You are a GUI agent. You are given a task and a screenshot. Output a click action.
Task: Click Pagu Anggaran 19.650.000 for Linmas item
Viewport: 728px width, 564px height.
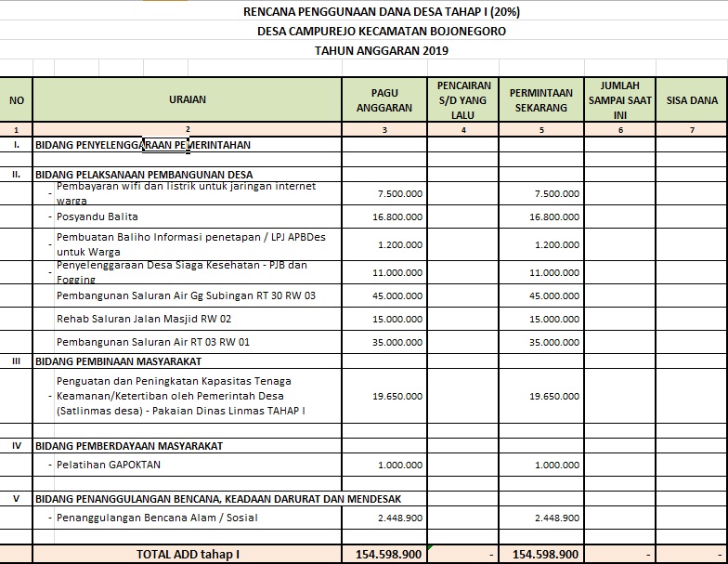click(x=399, y=396)
